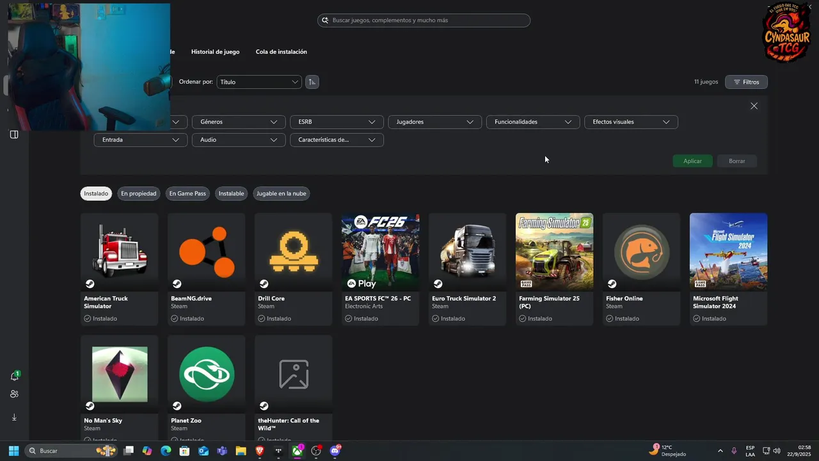819x461 pixels.
Task: Click the Borrar button
Action: (737, 161)
